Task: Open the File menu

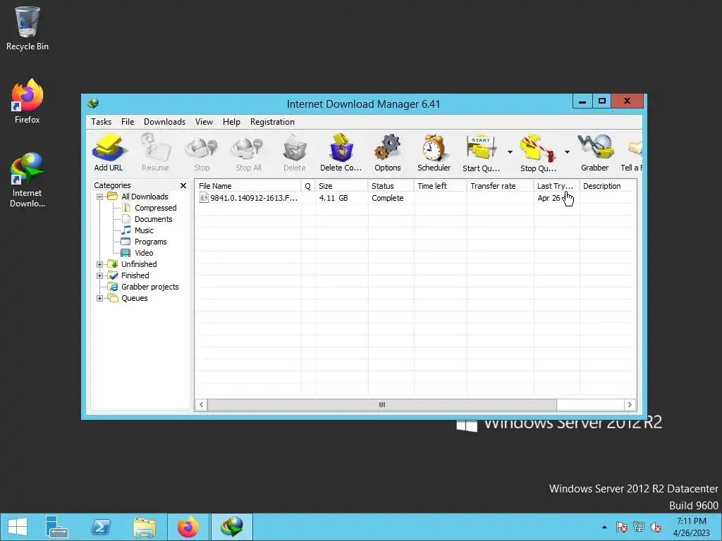Action: 128,122
